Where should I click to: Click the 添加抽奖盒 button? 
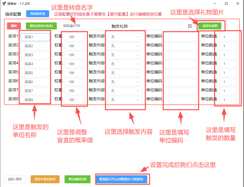[x=38, y=14]
